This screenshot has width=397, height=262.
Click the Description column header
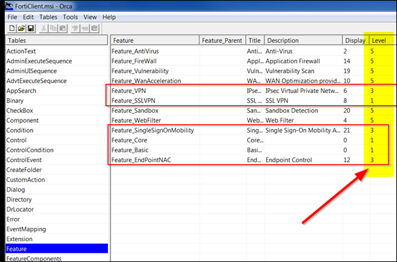(303, 41)
